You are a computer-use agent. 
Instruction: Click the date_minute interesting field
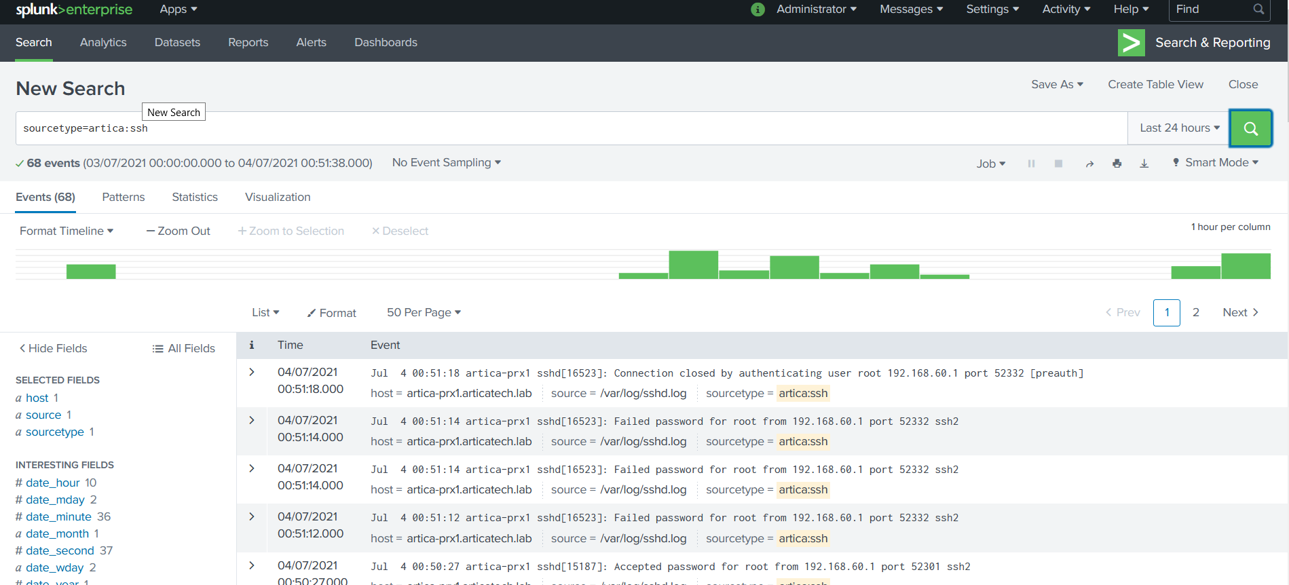pyautogui.click(x=58, y=517)
